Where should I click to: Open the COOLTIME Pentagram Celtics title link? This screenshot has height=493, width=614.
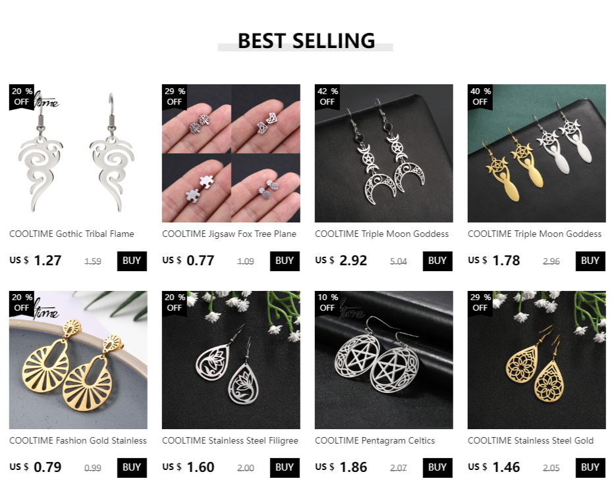click(x=375, y=440)
